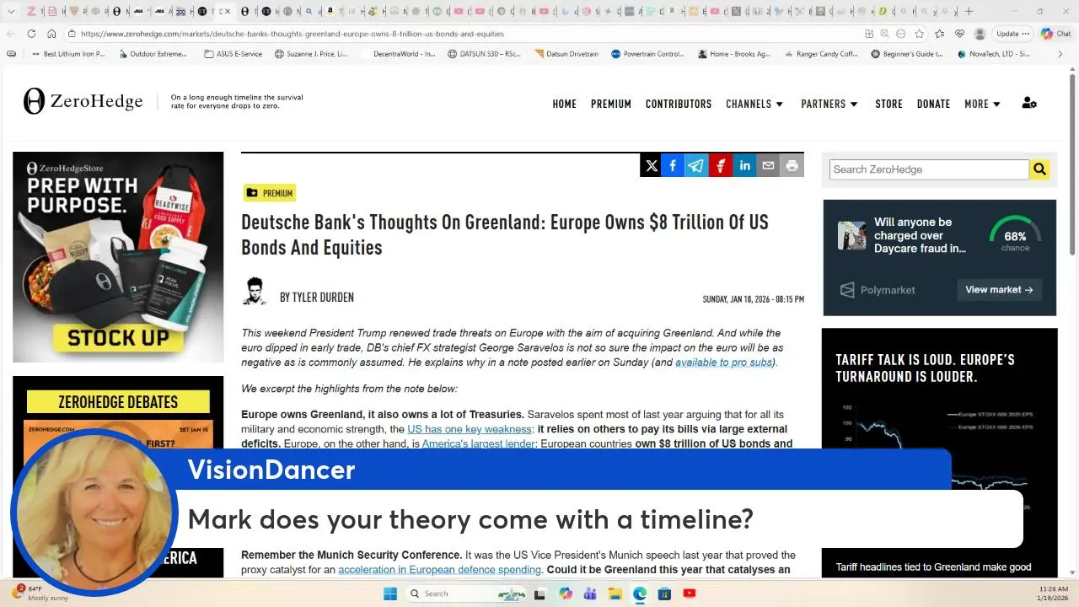
Task: Share the article on LinkedIn
Action: [x=744, y=166]
